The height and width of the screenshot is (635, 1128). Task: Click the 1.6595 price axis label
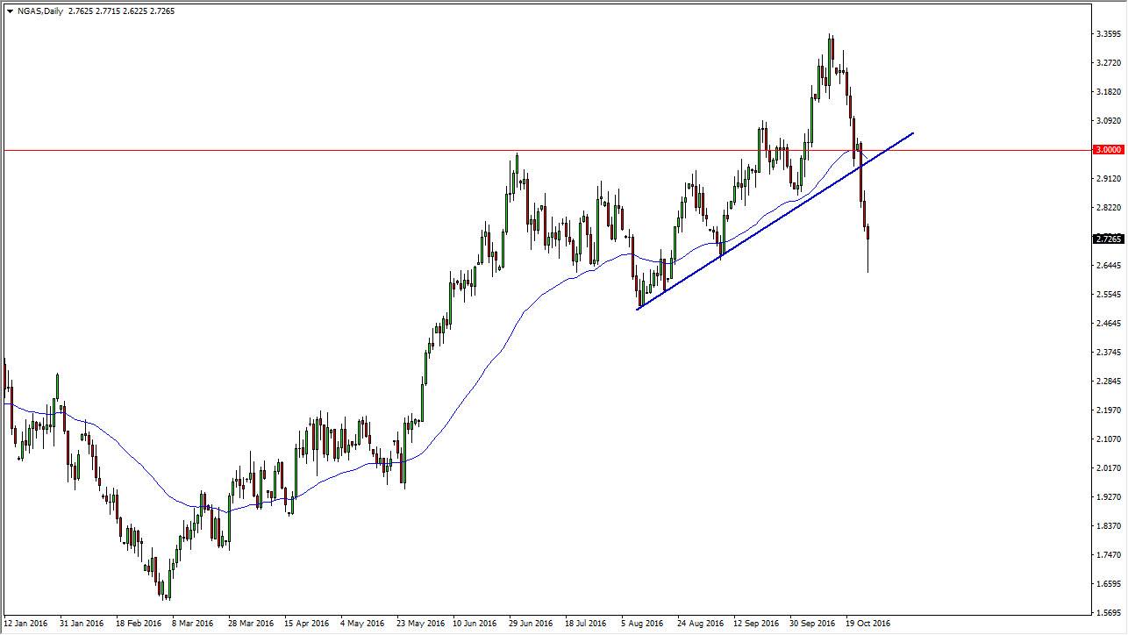click(1110, 584)
